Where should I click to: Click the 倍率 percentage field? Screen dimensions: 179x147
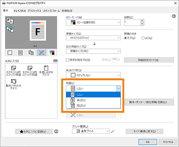tap(115, 60)
